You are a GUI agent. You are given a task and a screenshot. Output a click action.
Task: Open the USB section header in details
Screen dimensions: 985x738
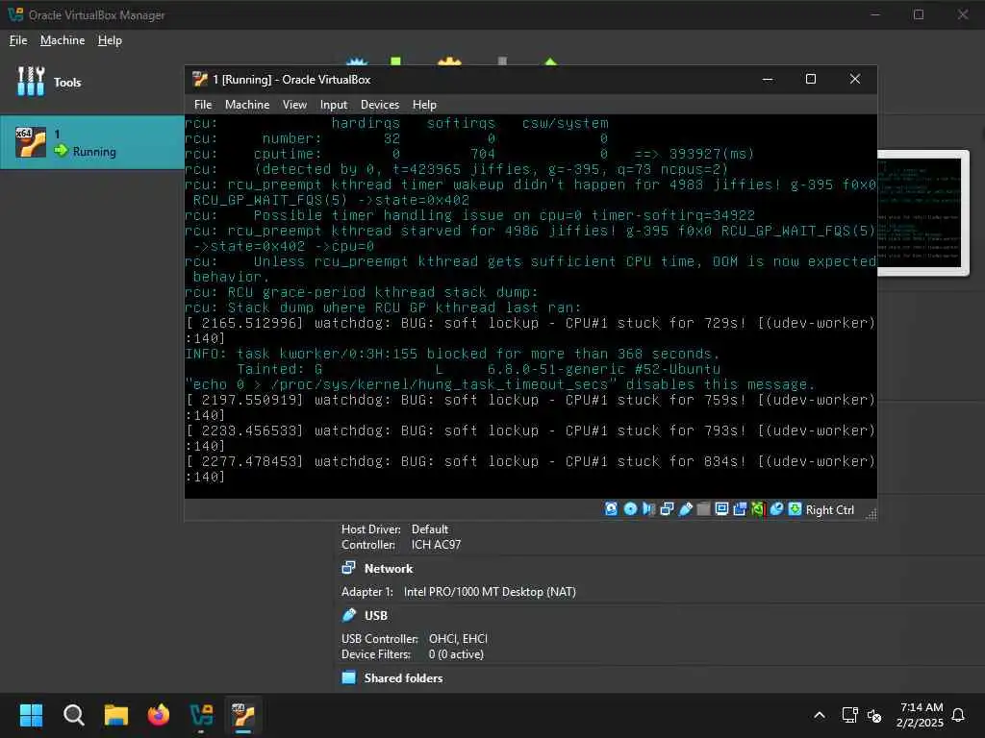tap(376, 616)
